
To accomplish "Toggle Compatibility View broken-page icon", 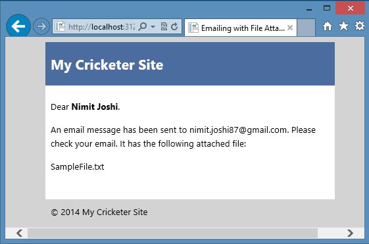I will click(x=164, y=26).
